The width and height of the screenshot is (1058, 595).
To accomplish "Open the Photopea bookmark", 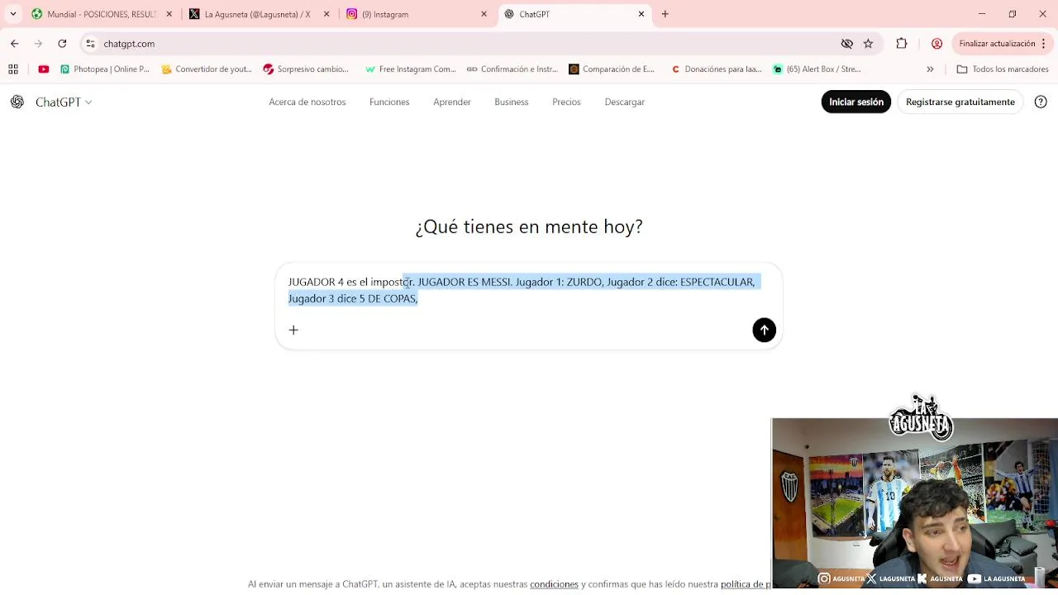I will pos(104,69).
